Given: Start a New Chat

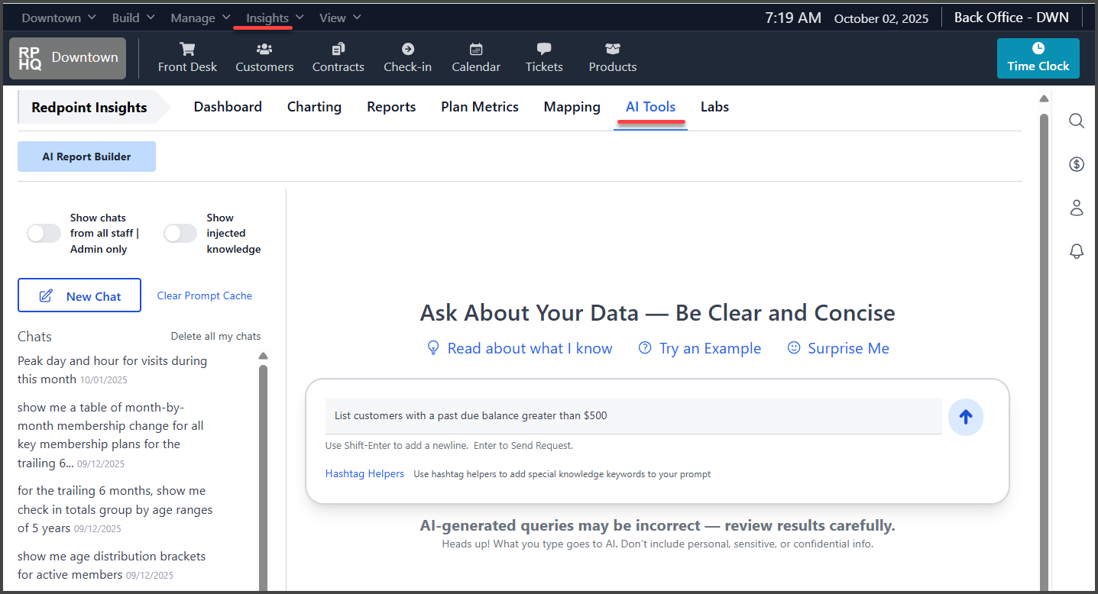Looking at the screenshot, I should tap(79, 295).
